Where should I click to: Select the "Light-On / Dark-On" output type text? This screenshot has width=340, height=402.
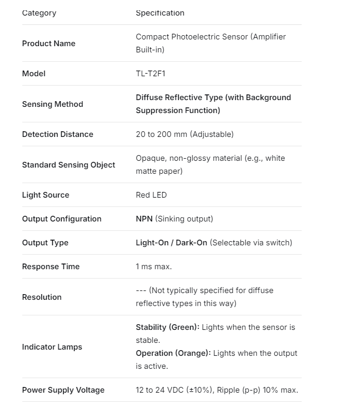172,243
